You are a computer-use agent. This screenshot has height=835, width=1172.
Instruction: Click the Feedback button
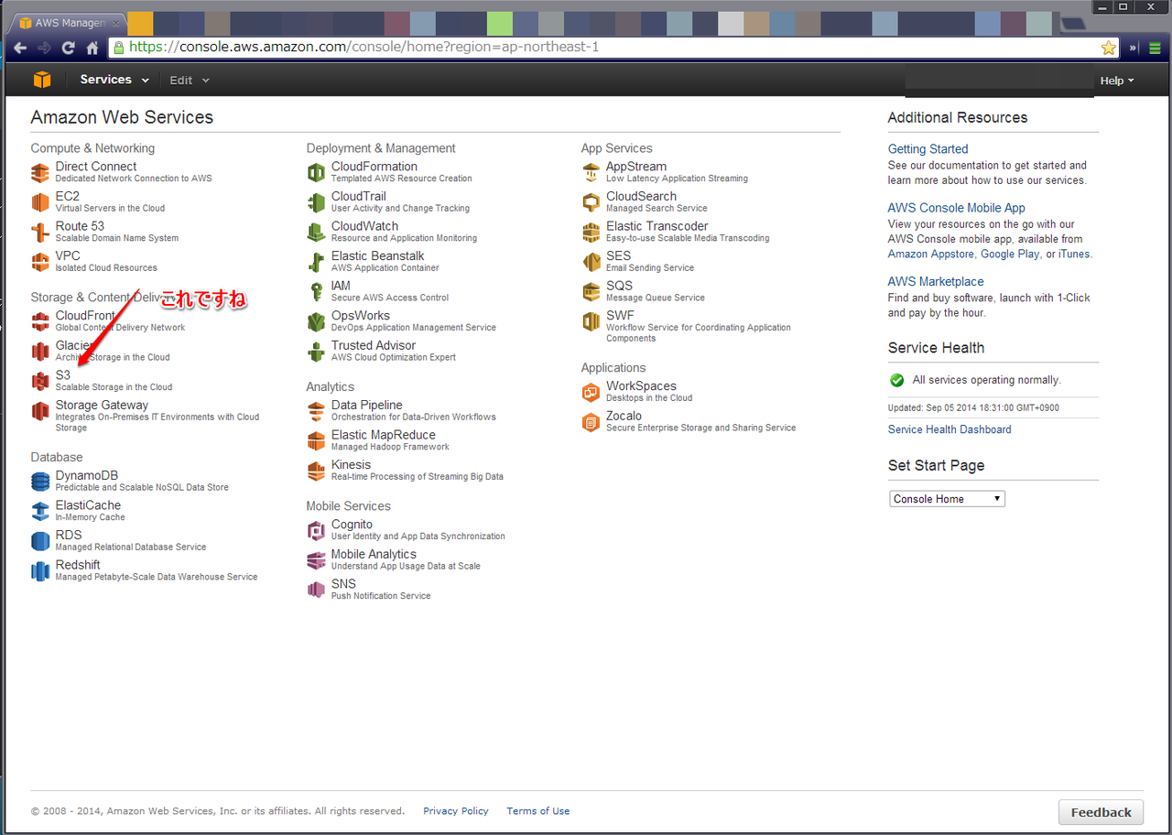coord(1101,812)
